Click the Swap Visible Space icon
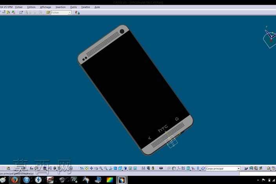Viewport: 276px width, 184px height. point(135,168)
